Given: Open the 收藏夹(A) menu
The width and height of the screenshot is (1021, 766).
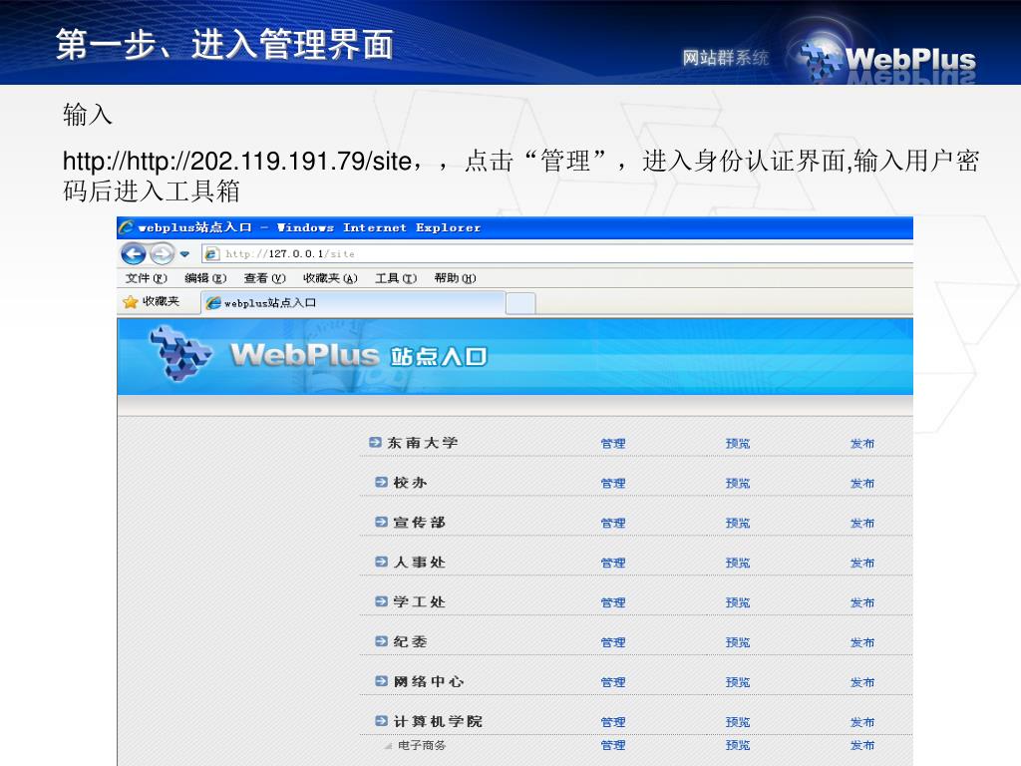Looking at the screenshot, I should coord(330,278).
